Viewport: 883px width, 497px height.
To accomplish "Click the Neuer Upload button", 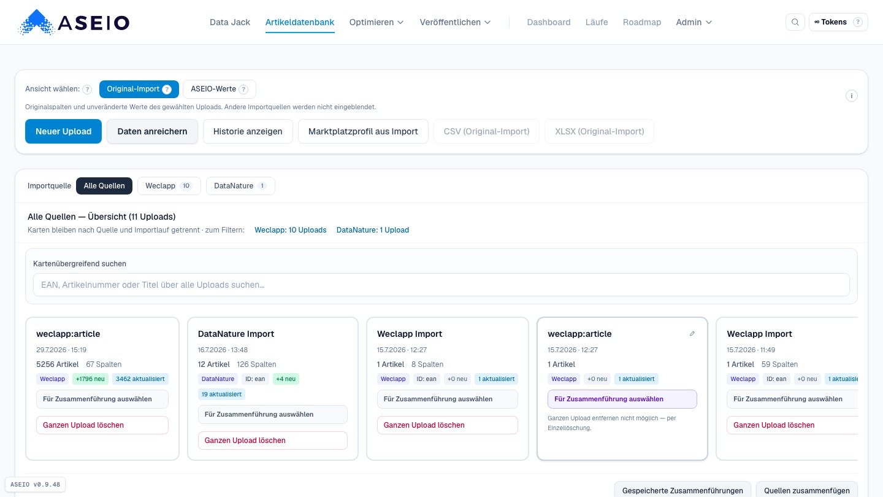I will 64,131.
